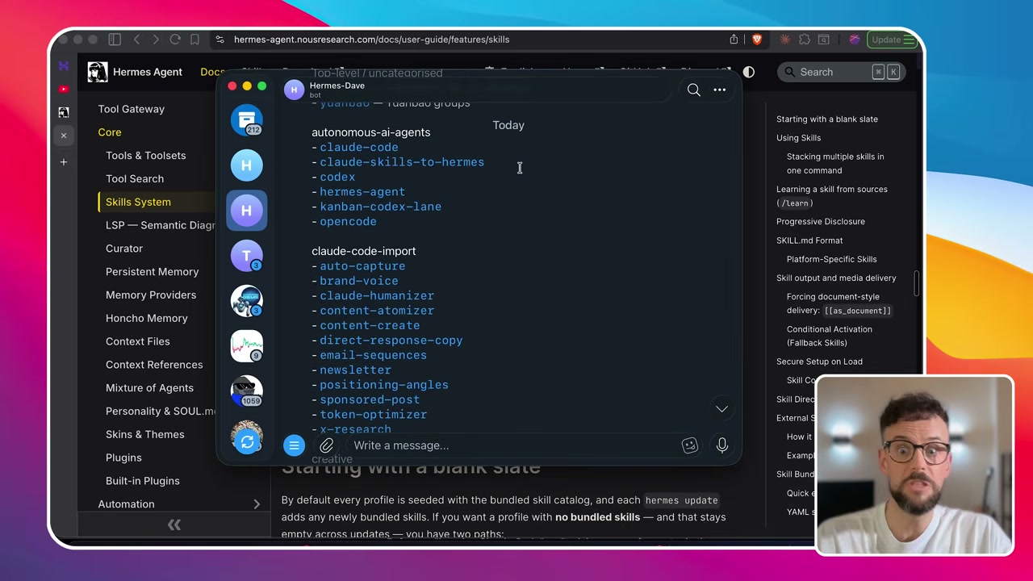Jump to the latest message with down arrow
This screenshot has height=581, width=1033.
point(721,409)
